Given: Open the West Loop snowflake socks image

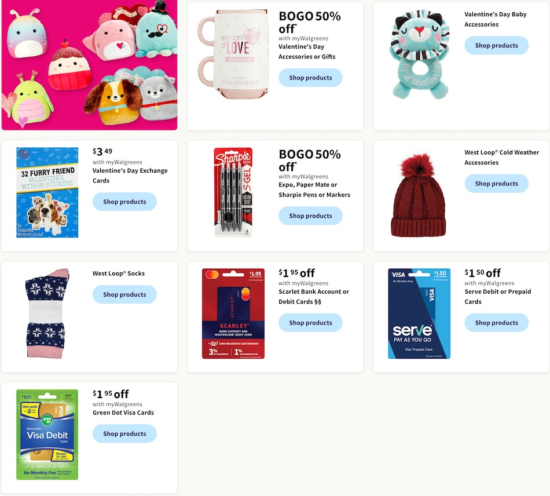Looking at the screenshot, I should coord(47,313).
